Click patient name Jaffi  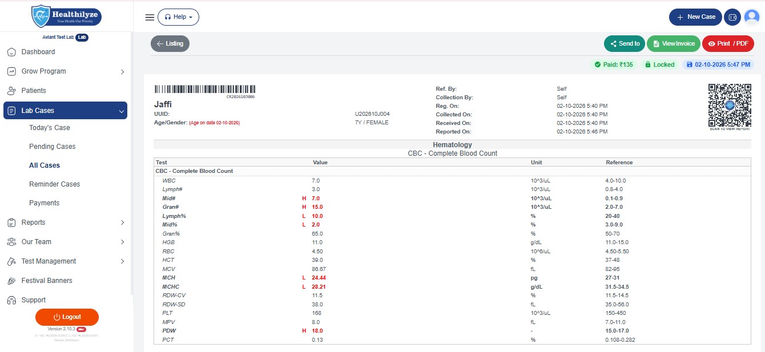click(x=163, y=104)
